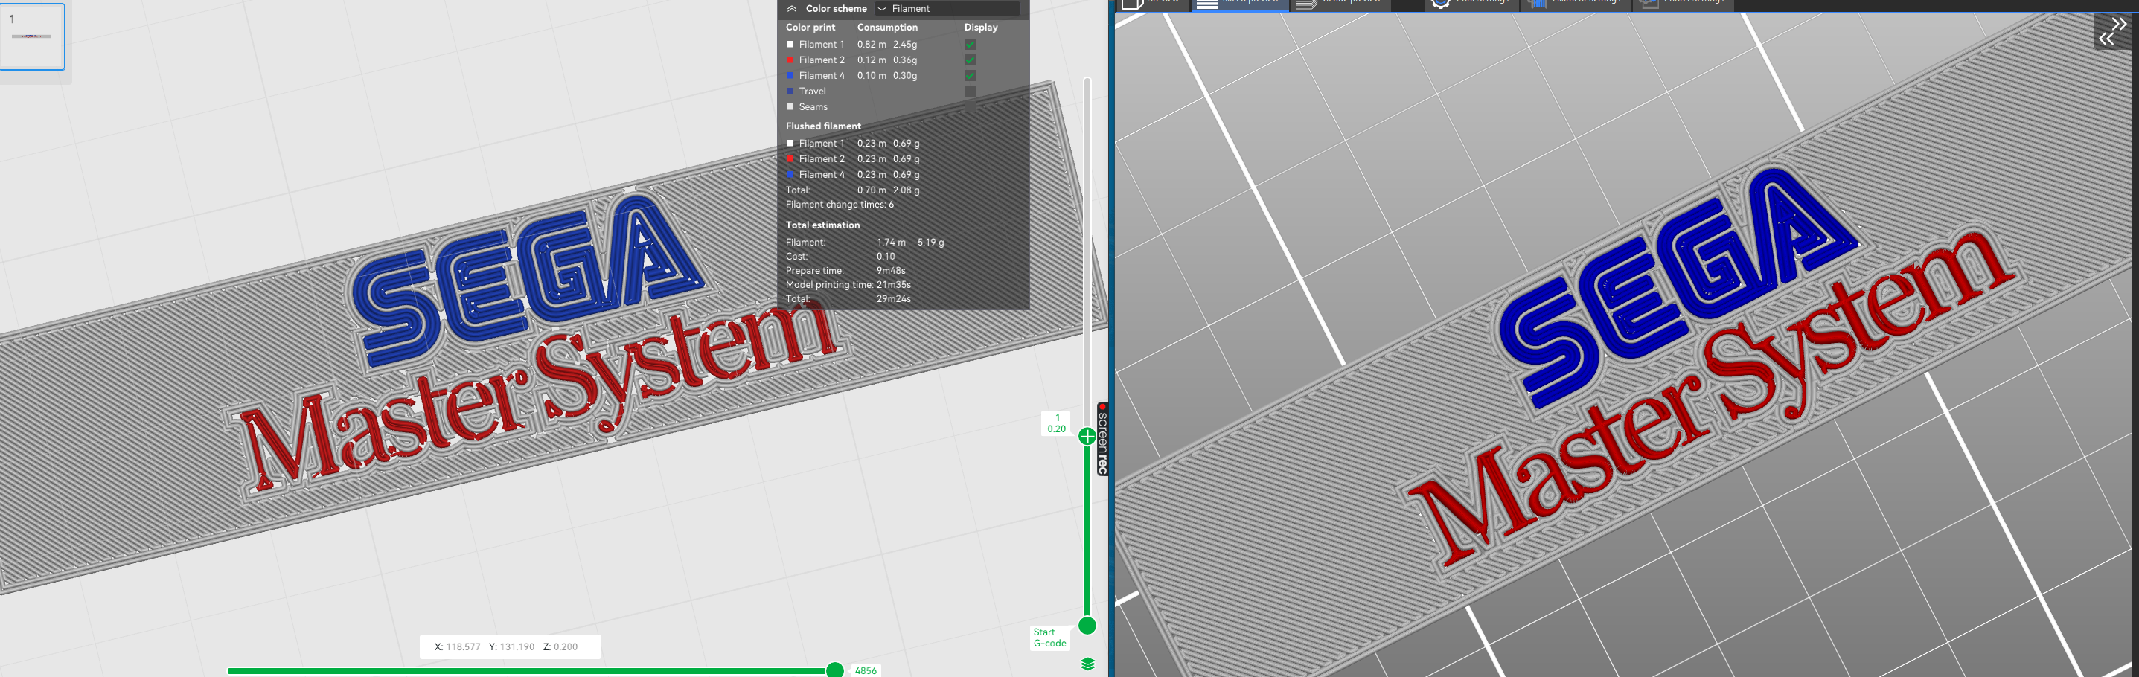This screenshot has width=2139, height=677.
Task: Click Filament 2 swatch under Flushed filament
Action: click(790, 159)
